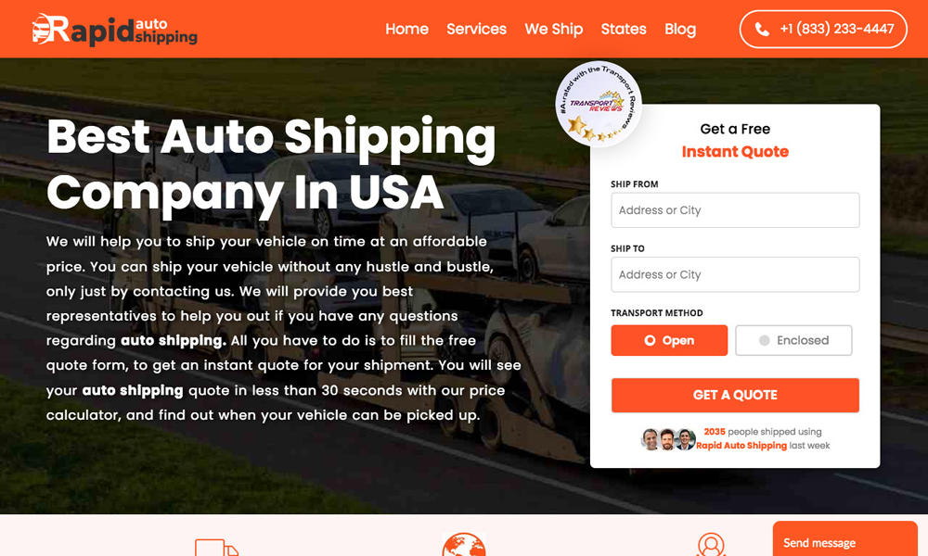Focus the Ship To address field

click(x=735, y=274)
